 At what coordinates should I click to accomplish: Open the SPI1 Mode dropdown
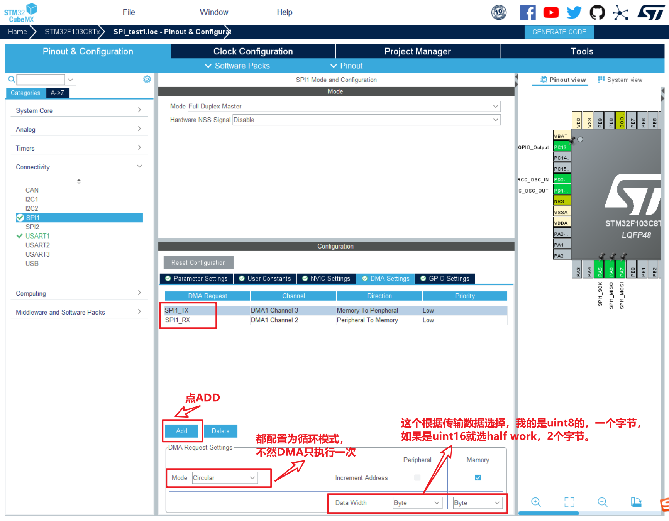344,106
